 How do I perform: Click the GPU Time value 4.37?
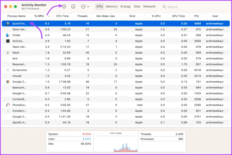(184, 29)
